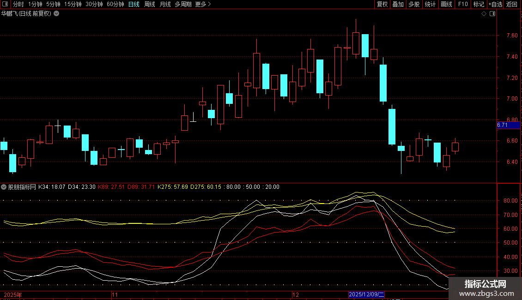Click the D89: 31.71 indicator value

tap(141, 187)
